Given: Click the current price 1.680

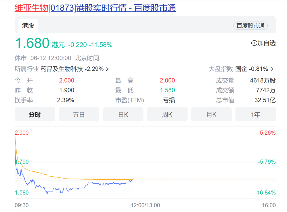Looking at the screenshot, I should tap(32, 43).
